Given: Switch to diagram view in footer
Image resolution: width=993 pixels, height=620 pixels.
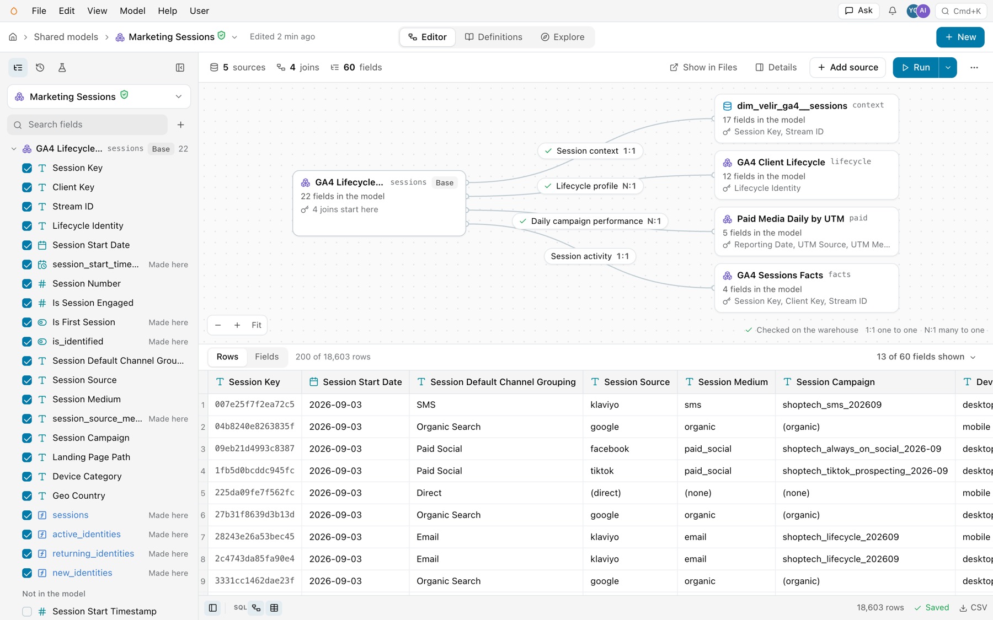Looking at the screenshot, I should coord(256,608).
